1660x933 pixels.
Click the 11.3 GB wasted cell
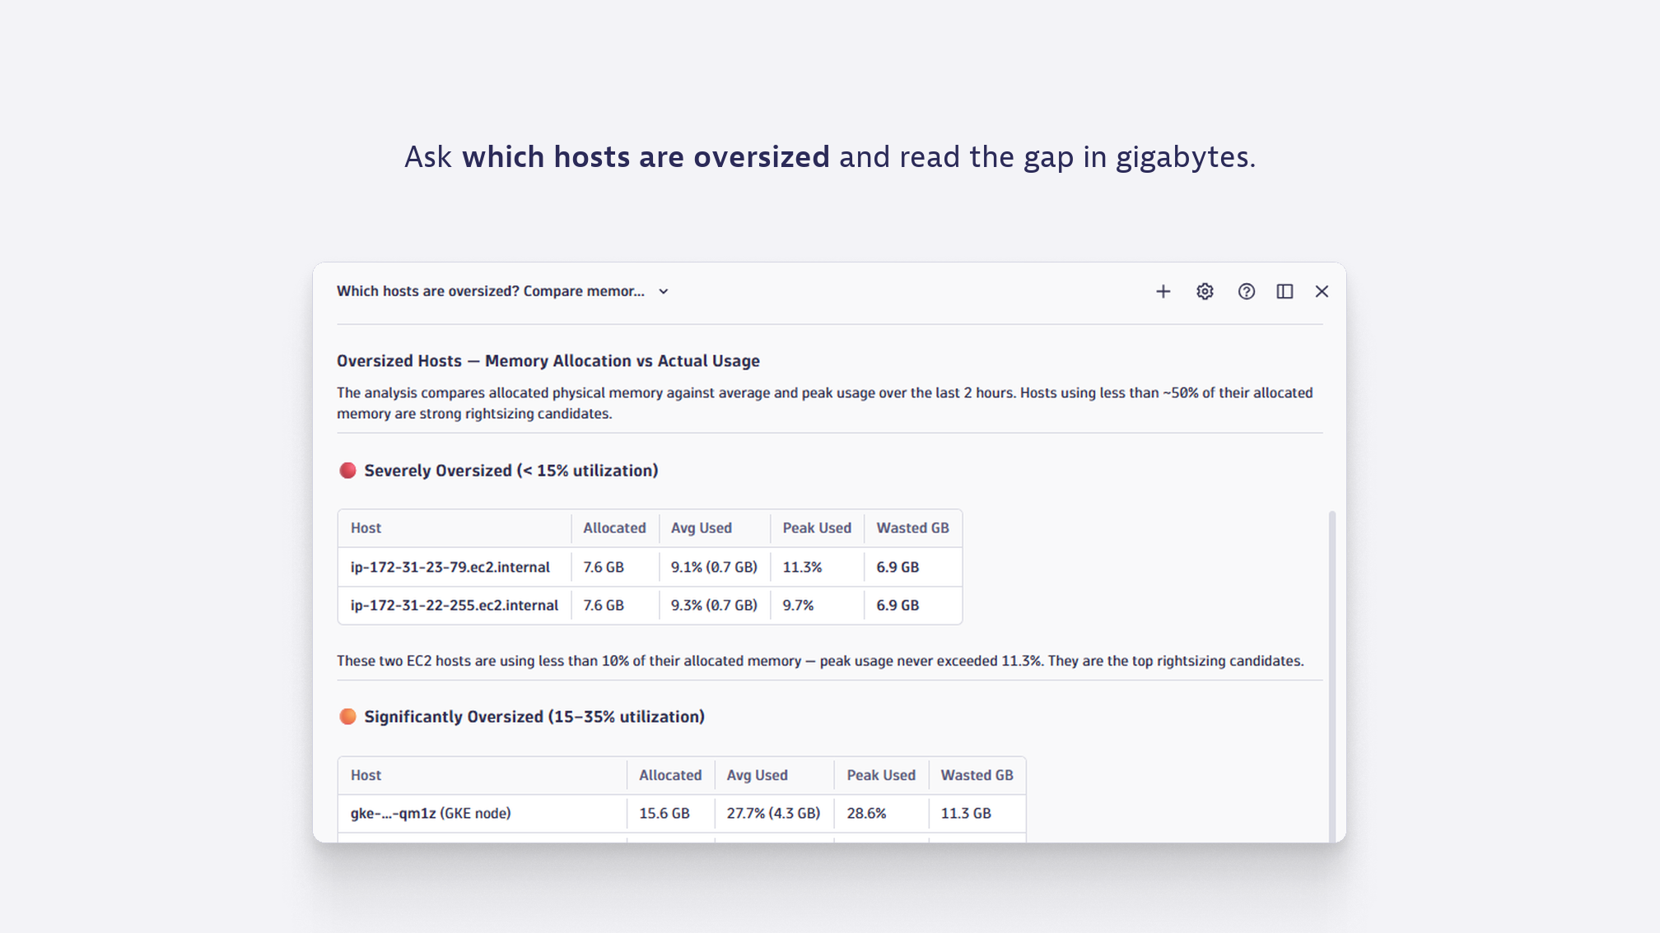[977, 813]
